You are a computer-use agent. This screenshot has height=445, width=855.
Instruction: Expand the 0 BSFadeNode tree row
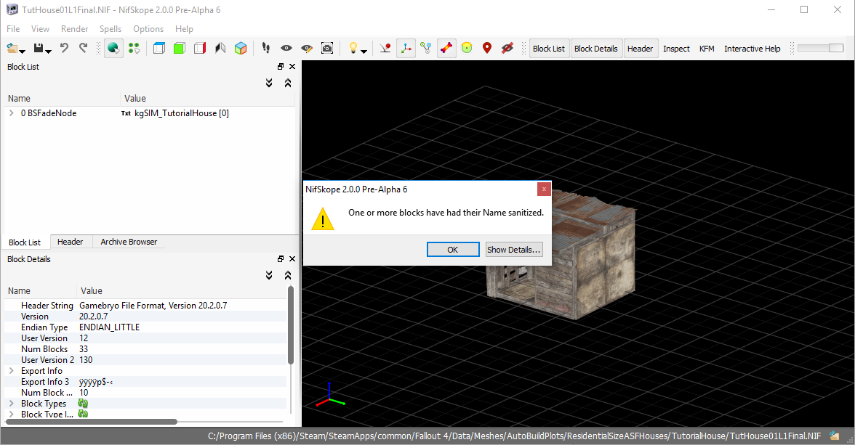point(12,113)
